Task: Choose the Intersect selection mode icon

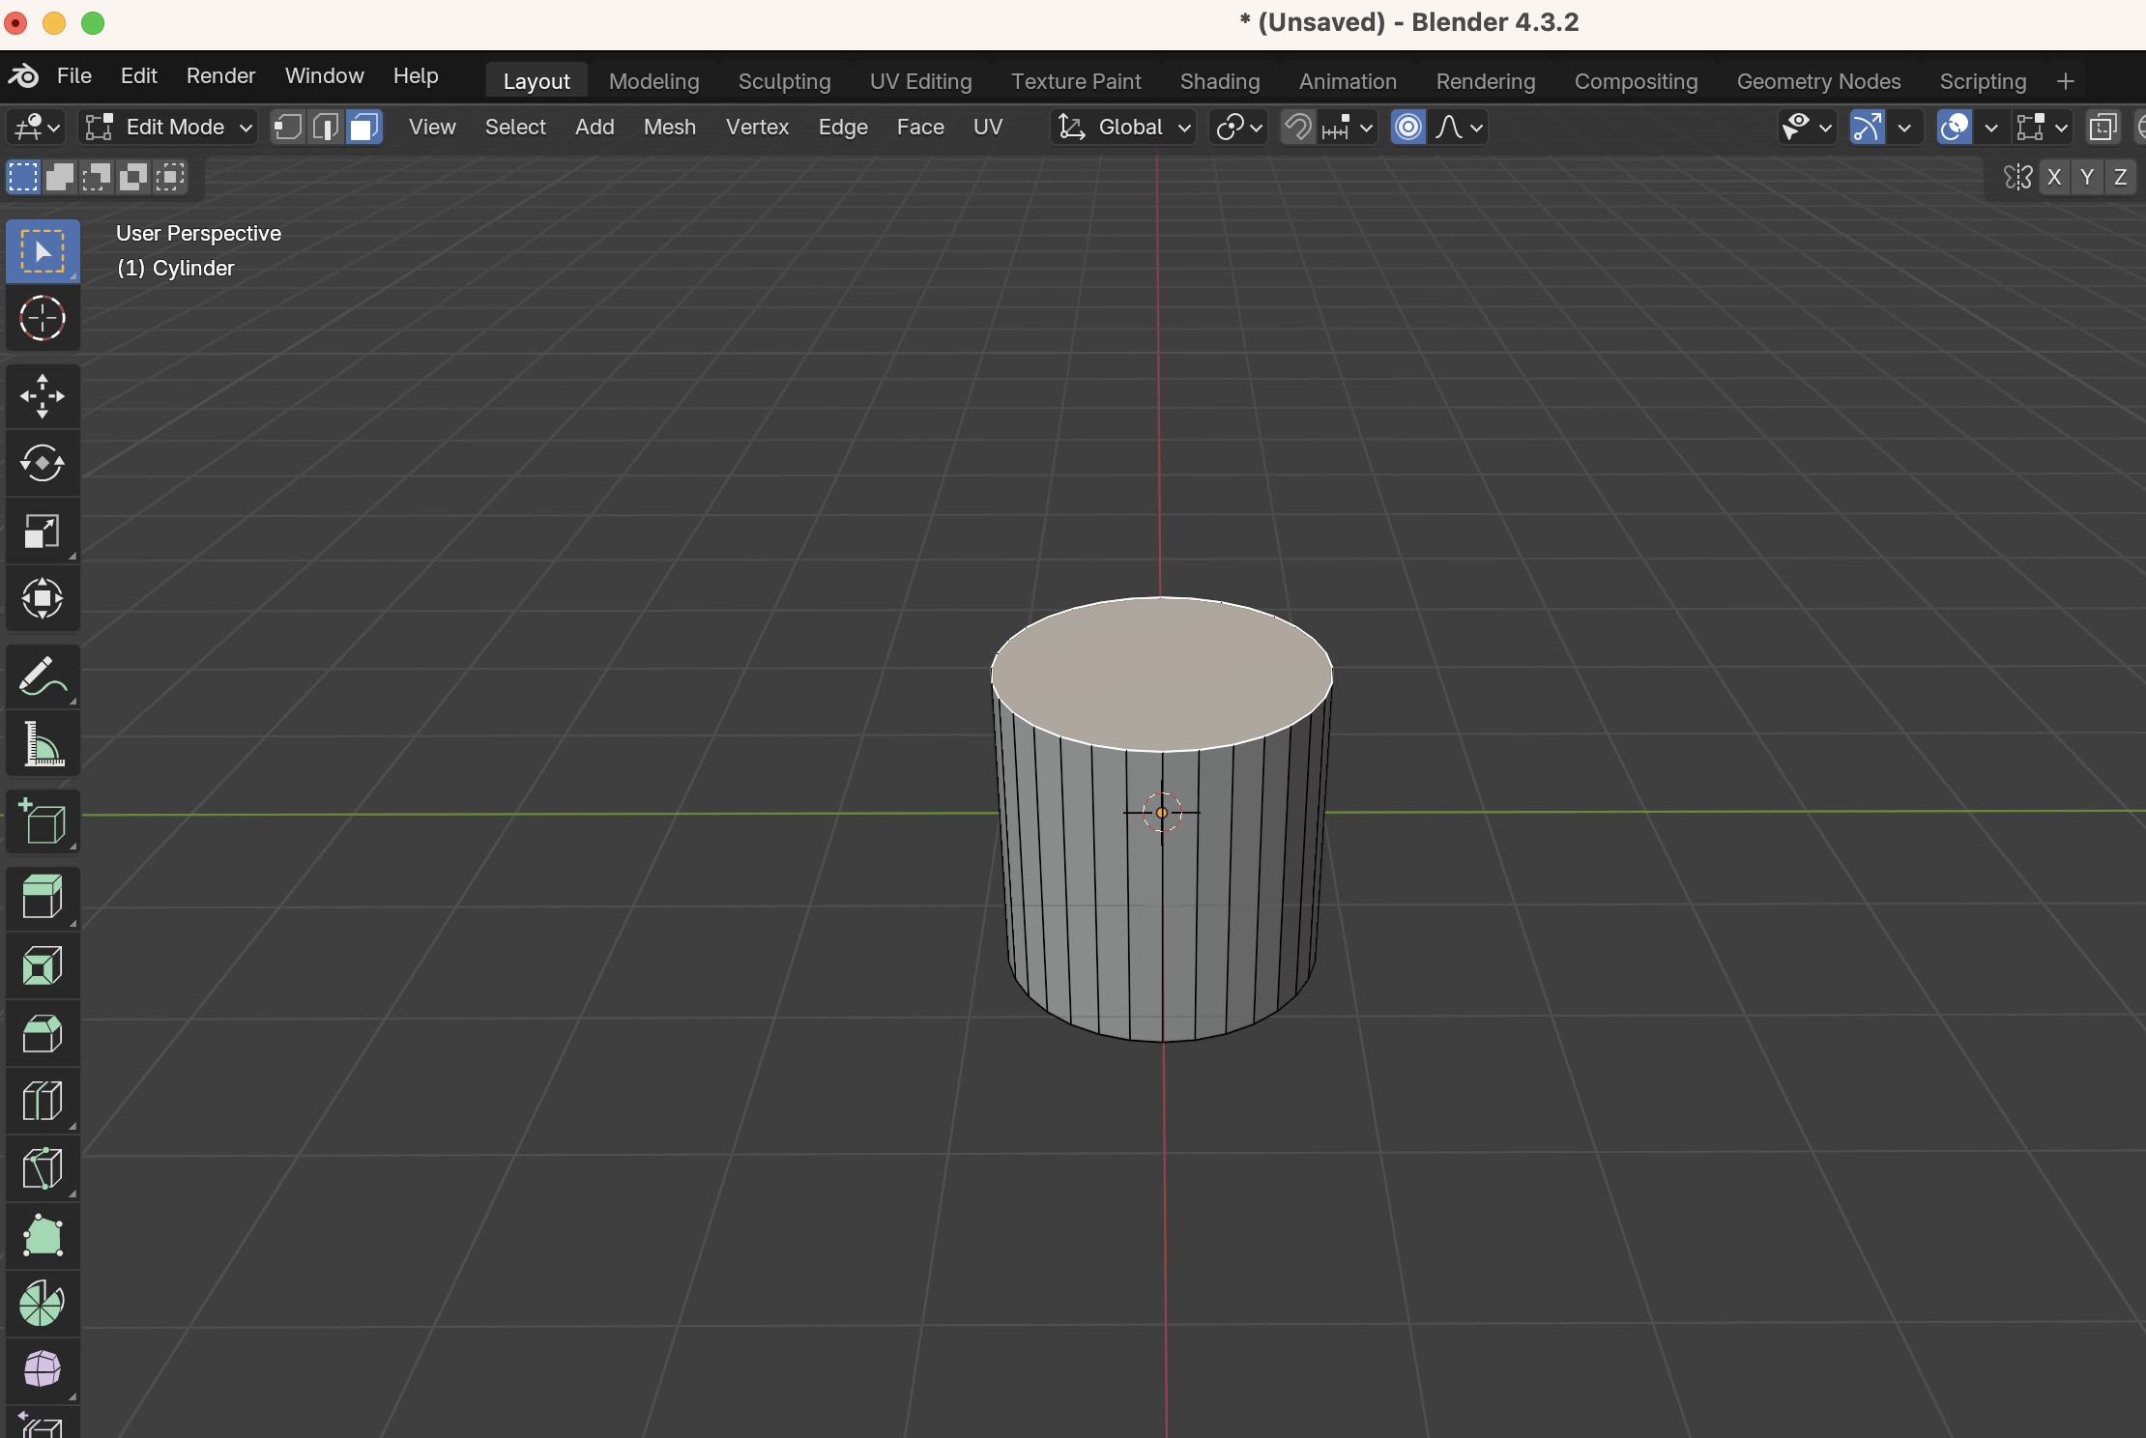Action: (170, 177)
